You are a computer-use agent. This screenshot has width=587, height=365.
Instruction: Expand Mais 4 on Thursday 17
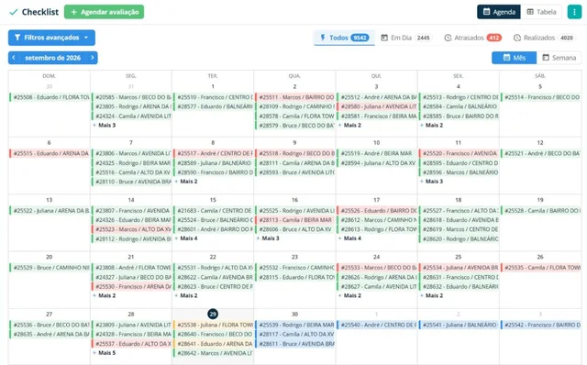(x=350, y=238)
